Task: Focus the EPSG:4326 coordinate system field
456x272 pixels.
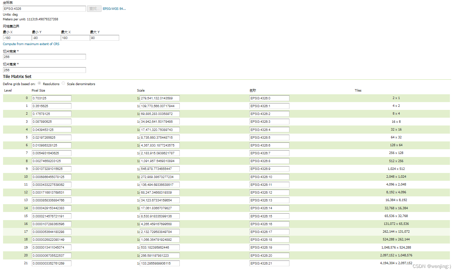Action: (44, 8)
